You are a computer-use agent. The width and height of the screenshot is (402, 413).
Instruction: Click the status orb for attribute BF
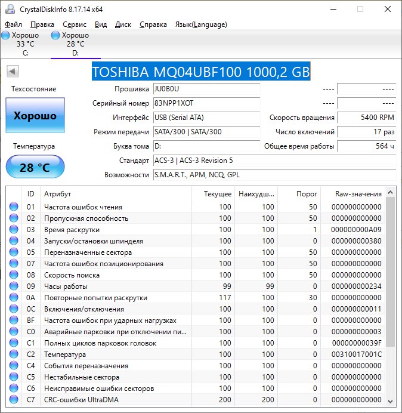(14, 320)
